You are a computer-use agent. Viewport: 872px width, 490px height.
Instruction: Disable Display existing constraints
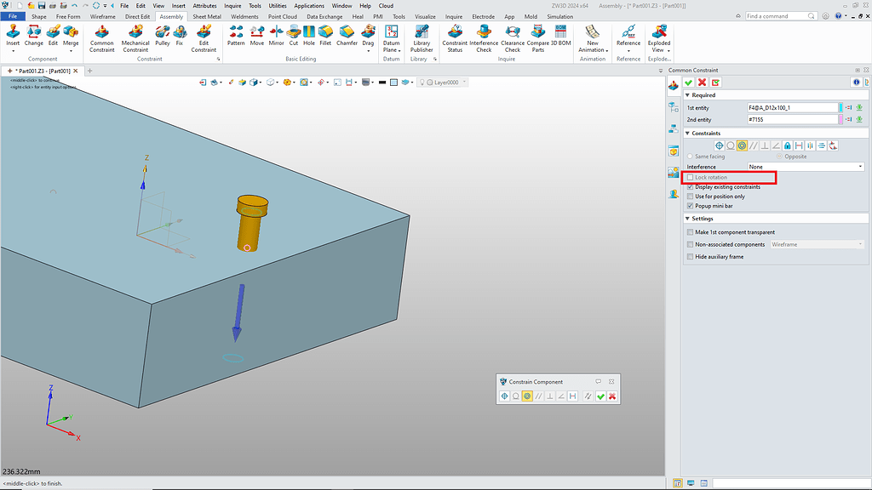pyautogui.click(x=690, y=187)
